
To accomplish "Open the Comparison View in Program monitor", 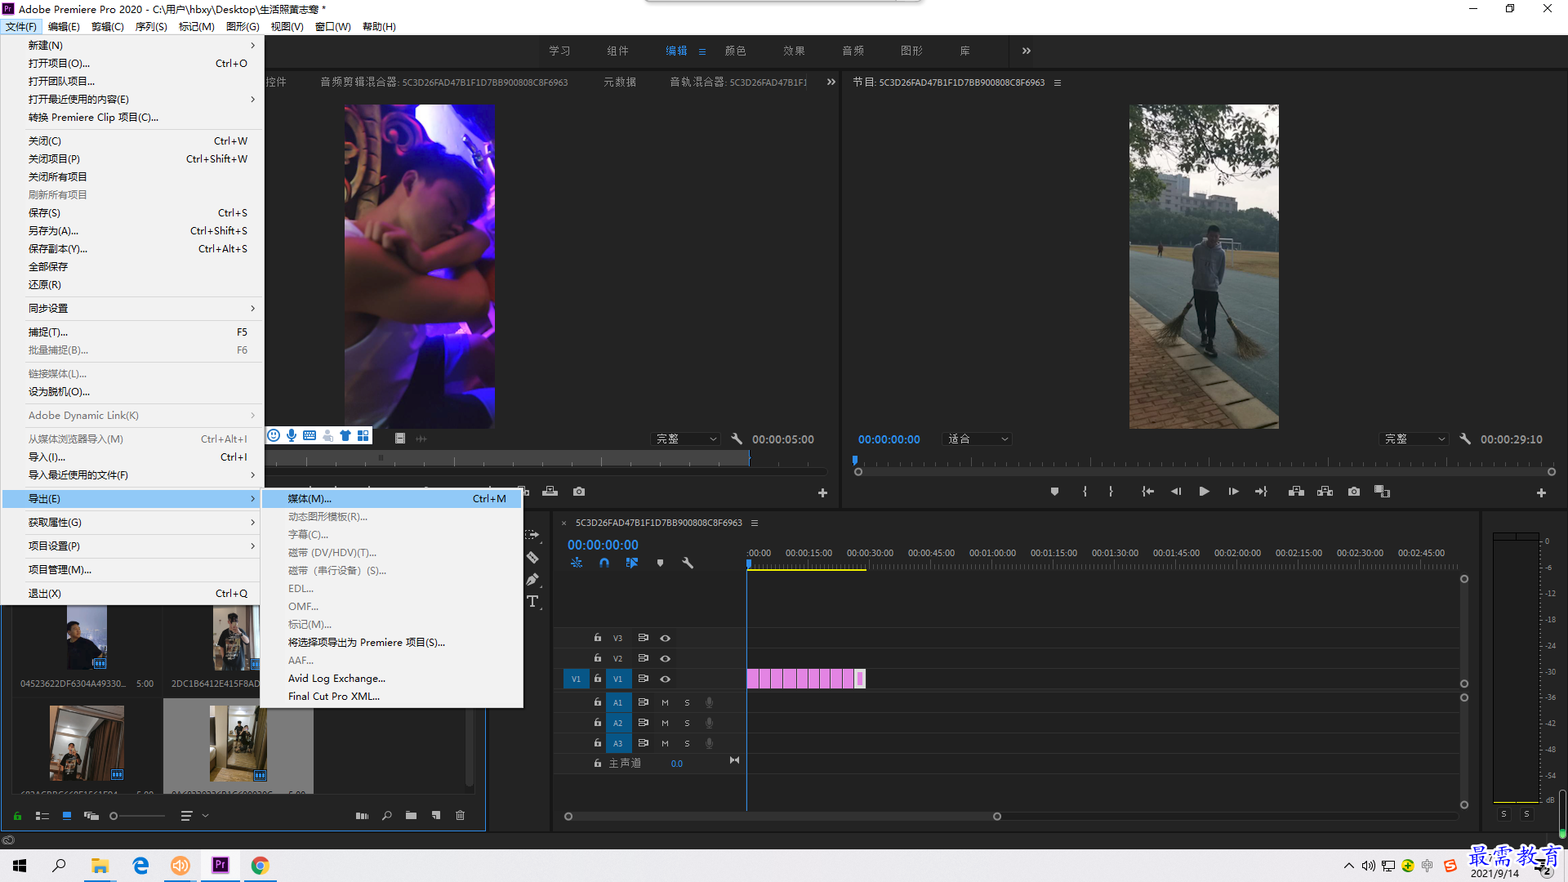I will coord(1382,492).
